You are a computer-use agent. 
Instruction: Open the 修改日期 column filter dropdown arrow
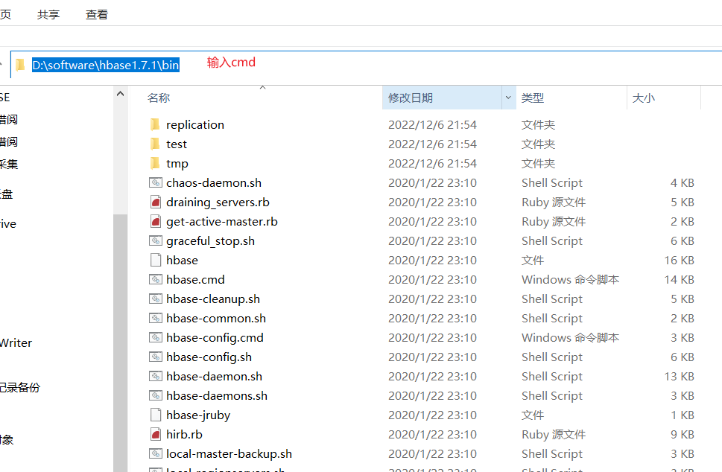[x=508, y=98]
